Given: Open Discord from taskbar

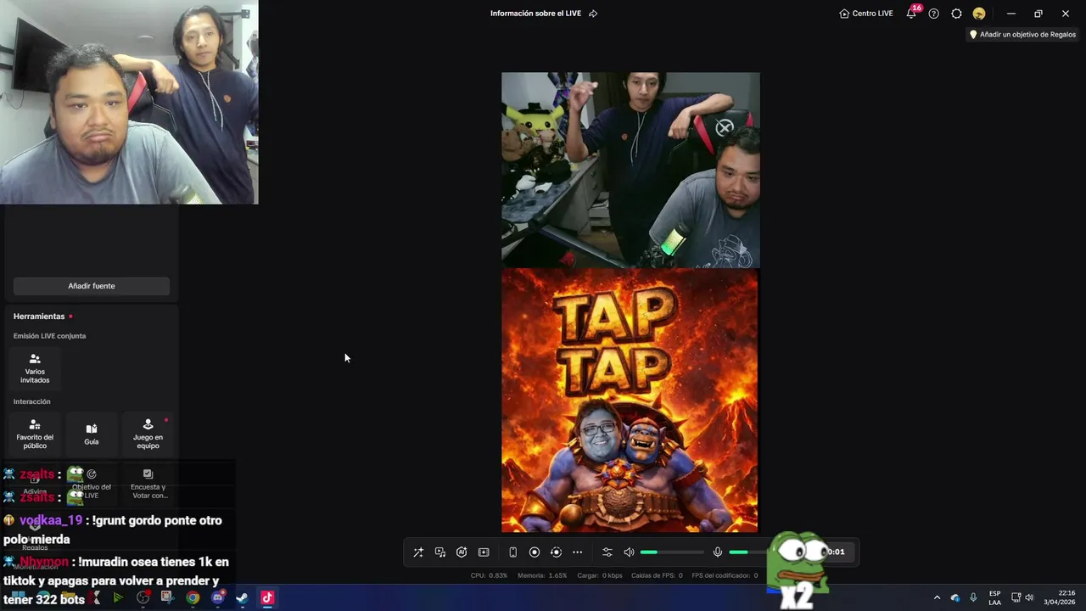Looking at the screenshot, I should (x=217, y=597).
